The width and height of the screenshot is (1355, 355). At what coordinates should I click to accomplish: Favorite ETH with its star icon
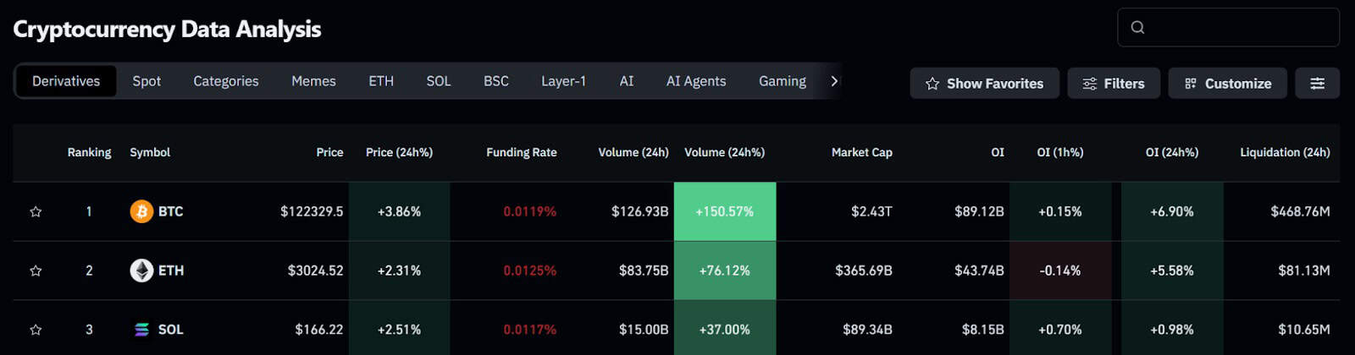36,270
